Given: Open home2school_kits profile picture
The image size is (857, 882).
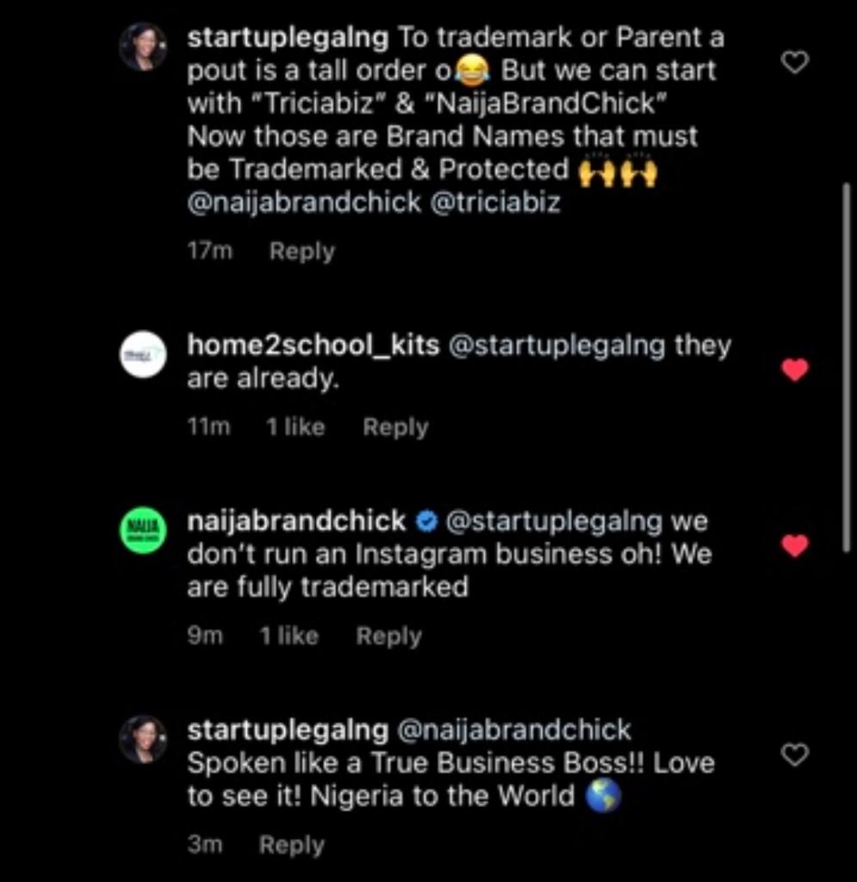Looking at the screenshot, I should [x=142, y=354].
